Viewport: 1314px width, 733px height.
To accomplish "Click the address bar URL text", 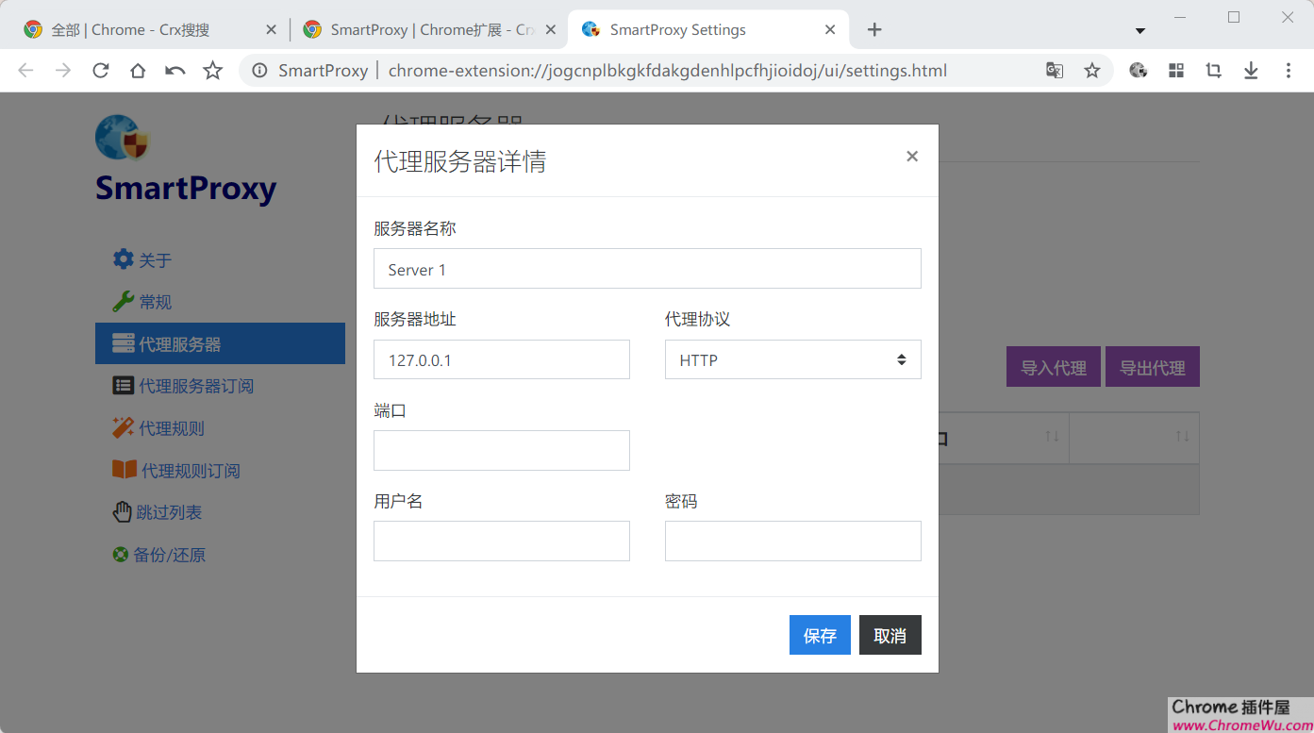I will point(668,71).
